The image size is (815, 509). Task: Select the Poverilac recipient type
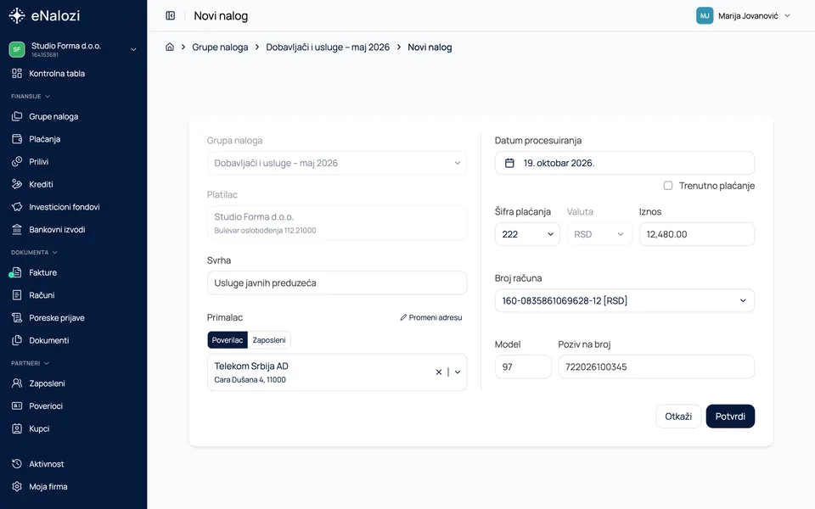click(228, 340)
